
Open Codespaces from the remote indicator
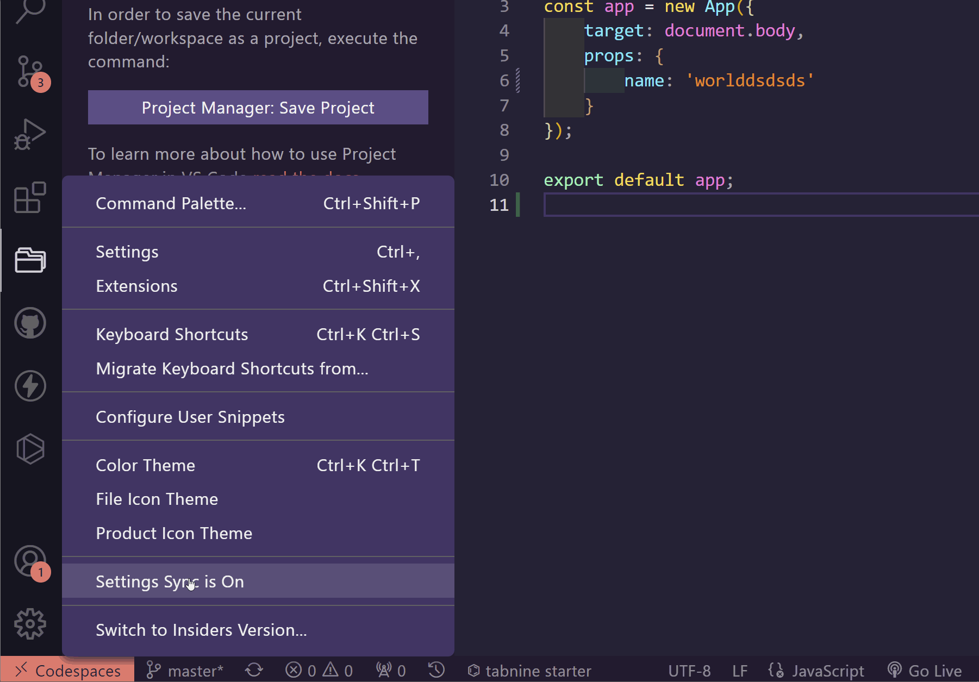coord(66,670)
